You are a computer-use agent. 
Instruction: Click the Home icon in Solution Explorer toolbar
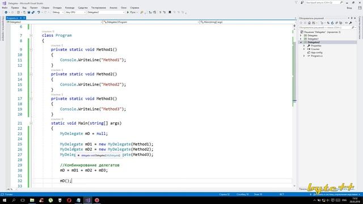tap(309, 23)
